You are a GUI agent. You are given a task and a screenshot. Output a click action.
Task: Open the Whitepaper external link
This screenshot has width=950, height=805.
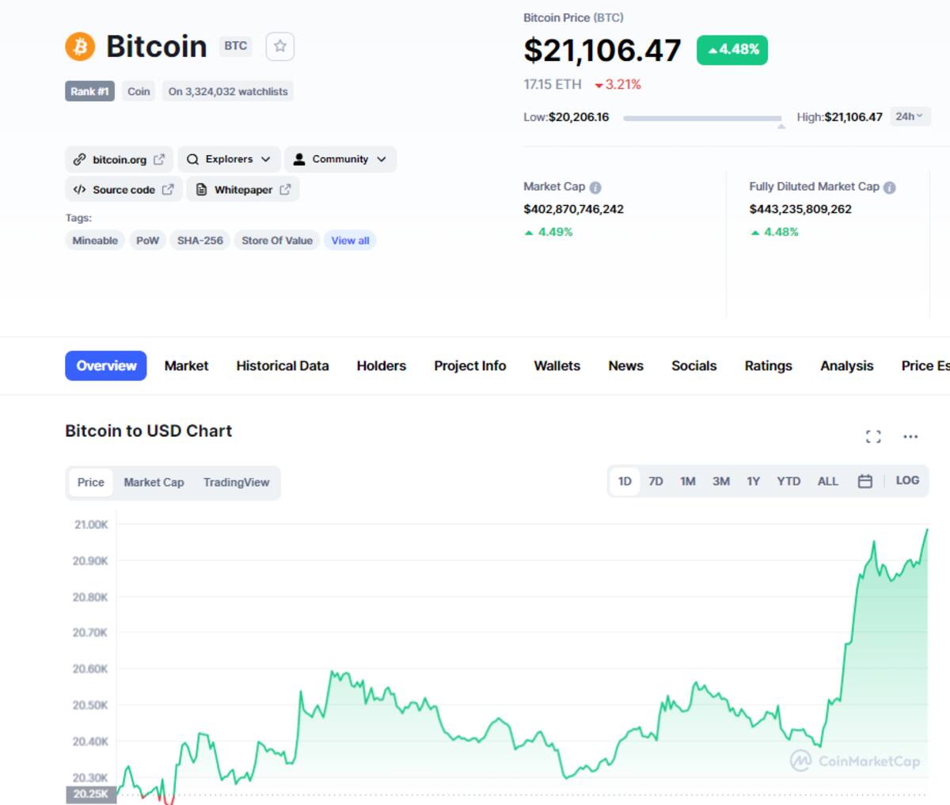click(x=243, y=190)
